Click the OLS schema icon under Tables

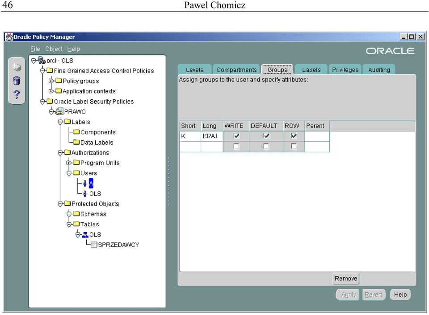pyautogui.click(x=85, y=234)
